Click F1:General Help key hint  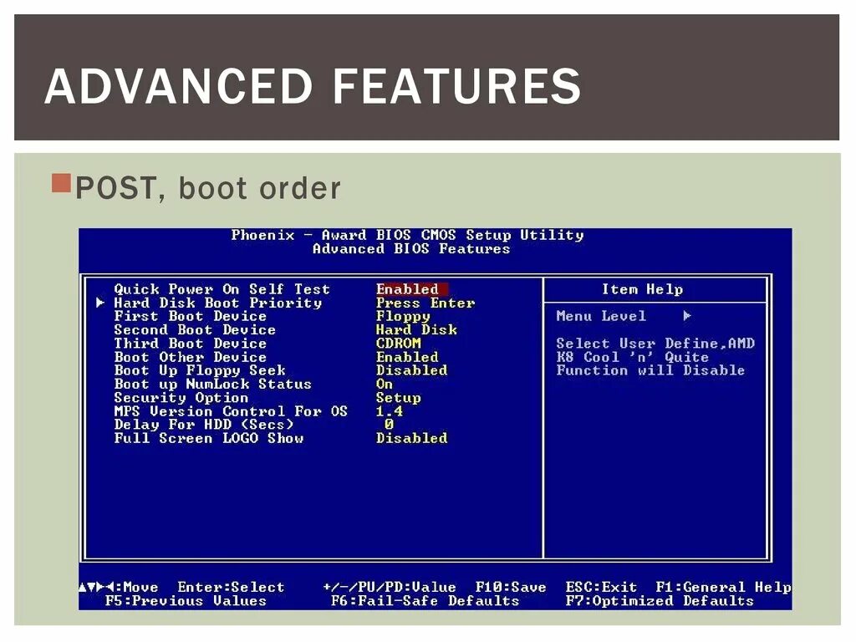(x=723, y=588)
